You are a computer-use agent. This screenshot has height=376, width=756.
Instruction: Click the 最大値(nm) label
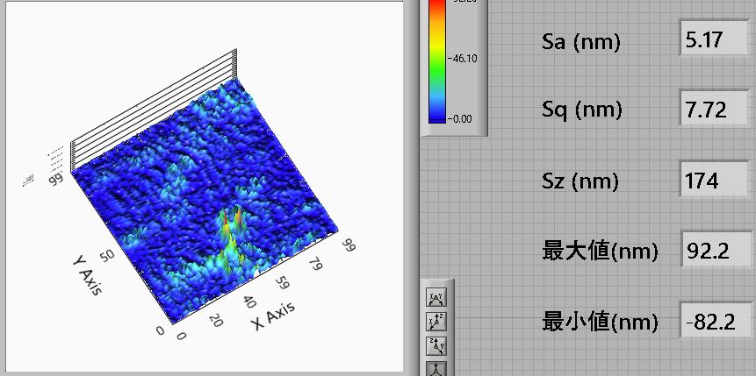(x=600, y=252)
